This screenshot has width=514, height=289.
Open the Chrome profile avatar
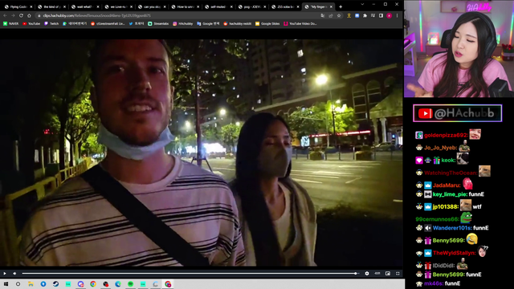389,15
